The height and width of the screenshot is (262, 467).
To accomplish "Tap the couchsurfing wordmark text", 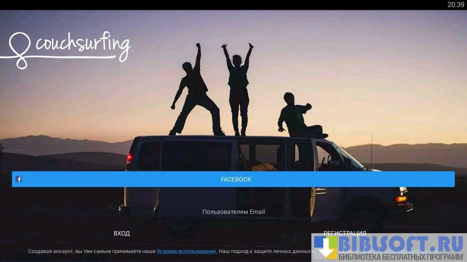I will pyautogui.click(x=83, y=43).
